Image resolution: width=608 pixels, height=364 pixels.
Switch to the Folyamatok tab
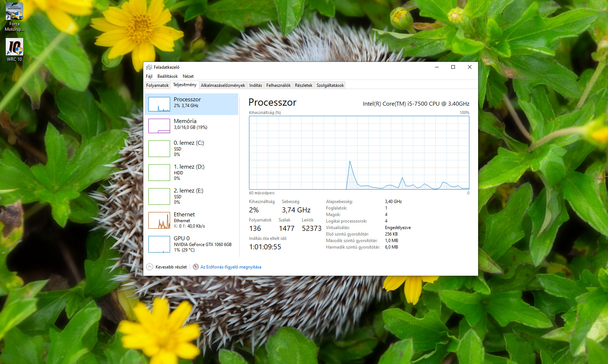[x=157, y=85]
